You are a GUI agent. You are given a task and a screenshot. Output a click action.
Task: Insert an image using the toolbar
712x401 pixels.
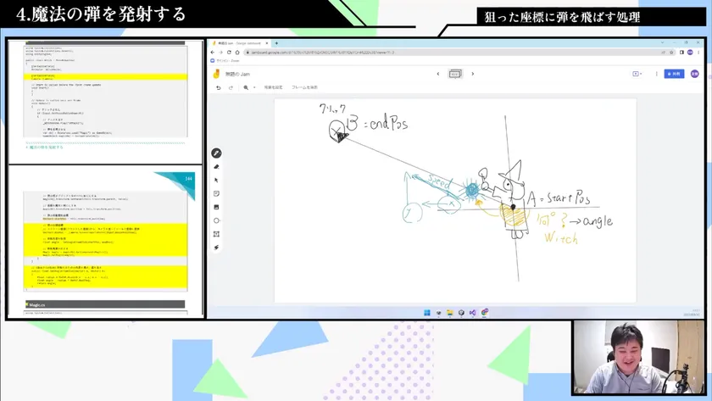pyautogui.click(x=217, y=207)
